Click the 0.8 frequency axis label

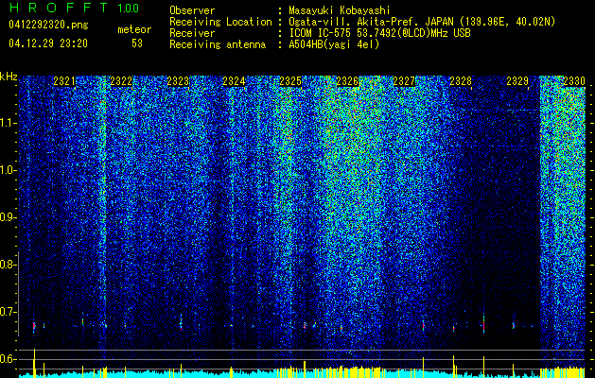pos(8,265)
